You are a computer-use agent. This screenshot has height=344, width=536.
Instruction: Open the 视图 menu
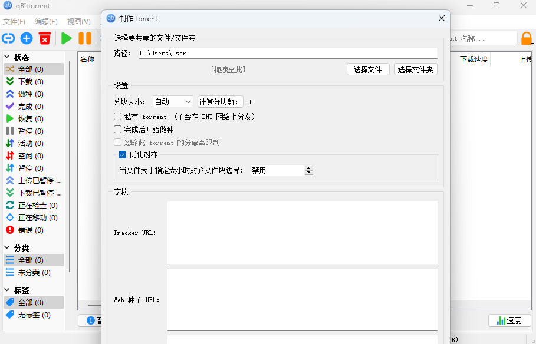(x=77, y=21)
